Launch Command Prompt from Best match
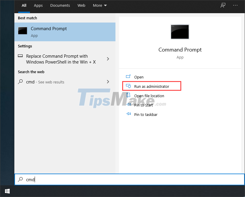The height and width of the screenshot is (197, 245). (49, 31)
